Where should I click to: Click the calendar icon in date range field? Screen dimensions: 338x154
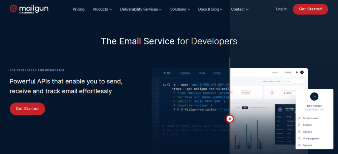click(267, 108)
